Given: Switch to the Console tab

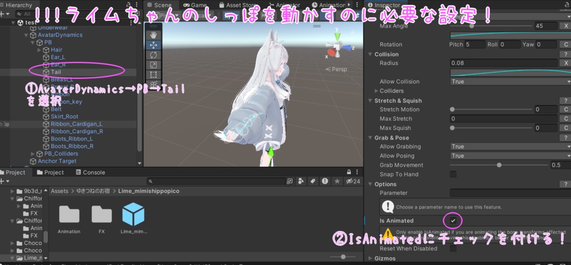Looking at the screenshot, I should click(x=90, y=172).
